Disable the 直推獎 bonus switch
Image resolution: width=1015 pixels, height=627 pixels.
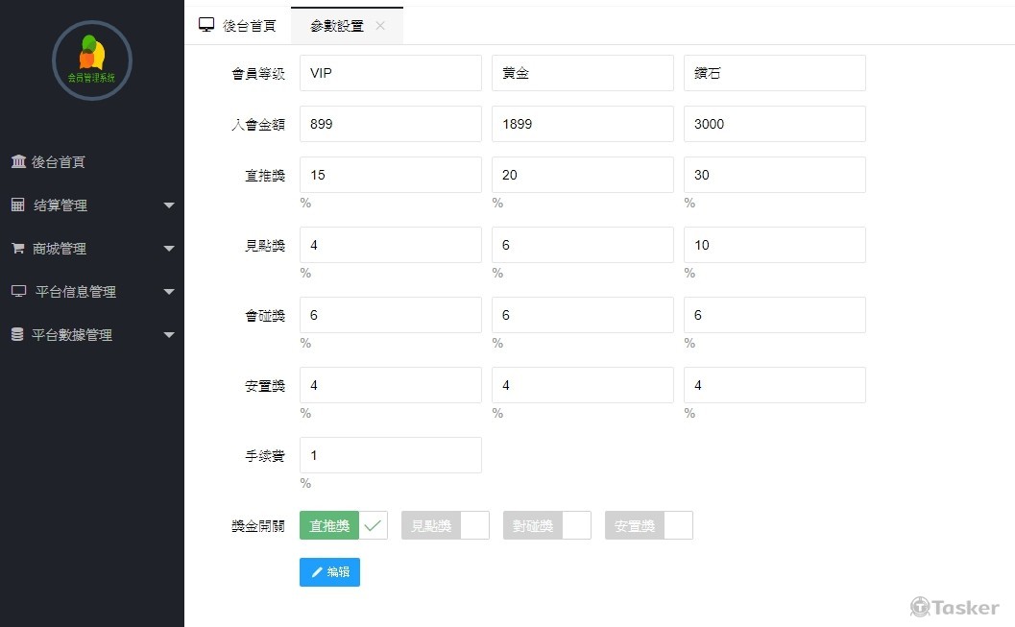tap(344, 525)
